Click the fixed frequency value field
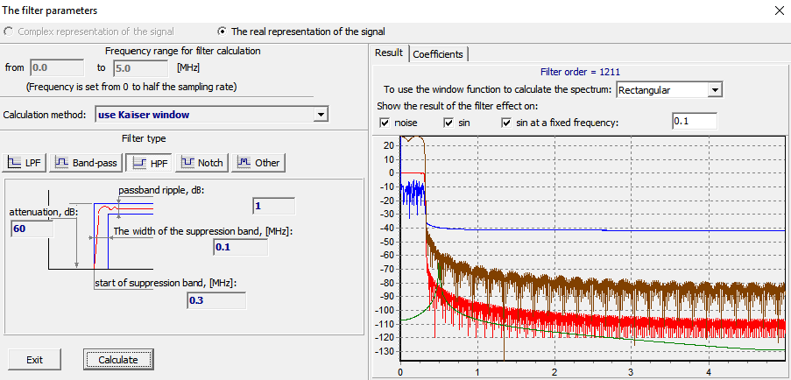The height and width of the screenshot is (380, 791). [694, 122]
